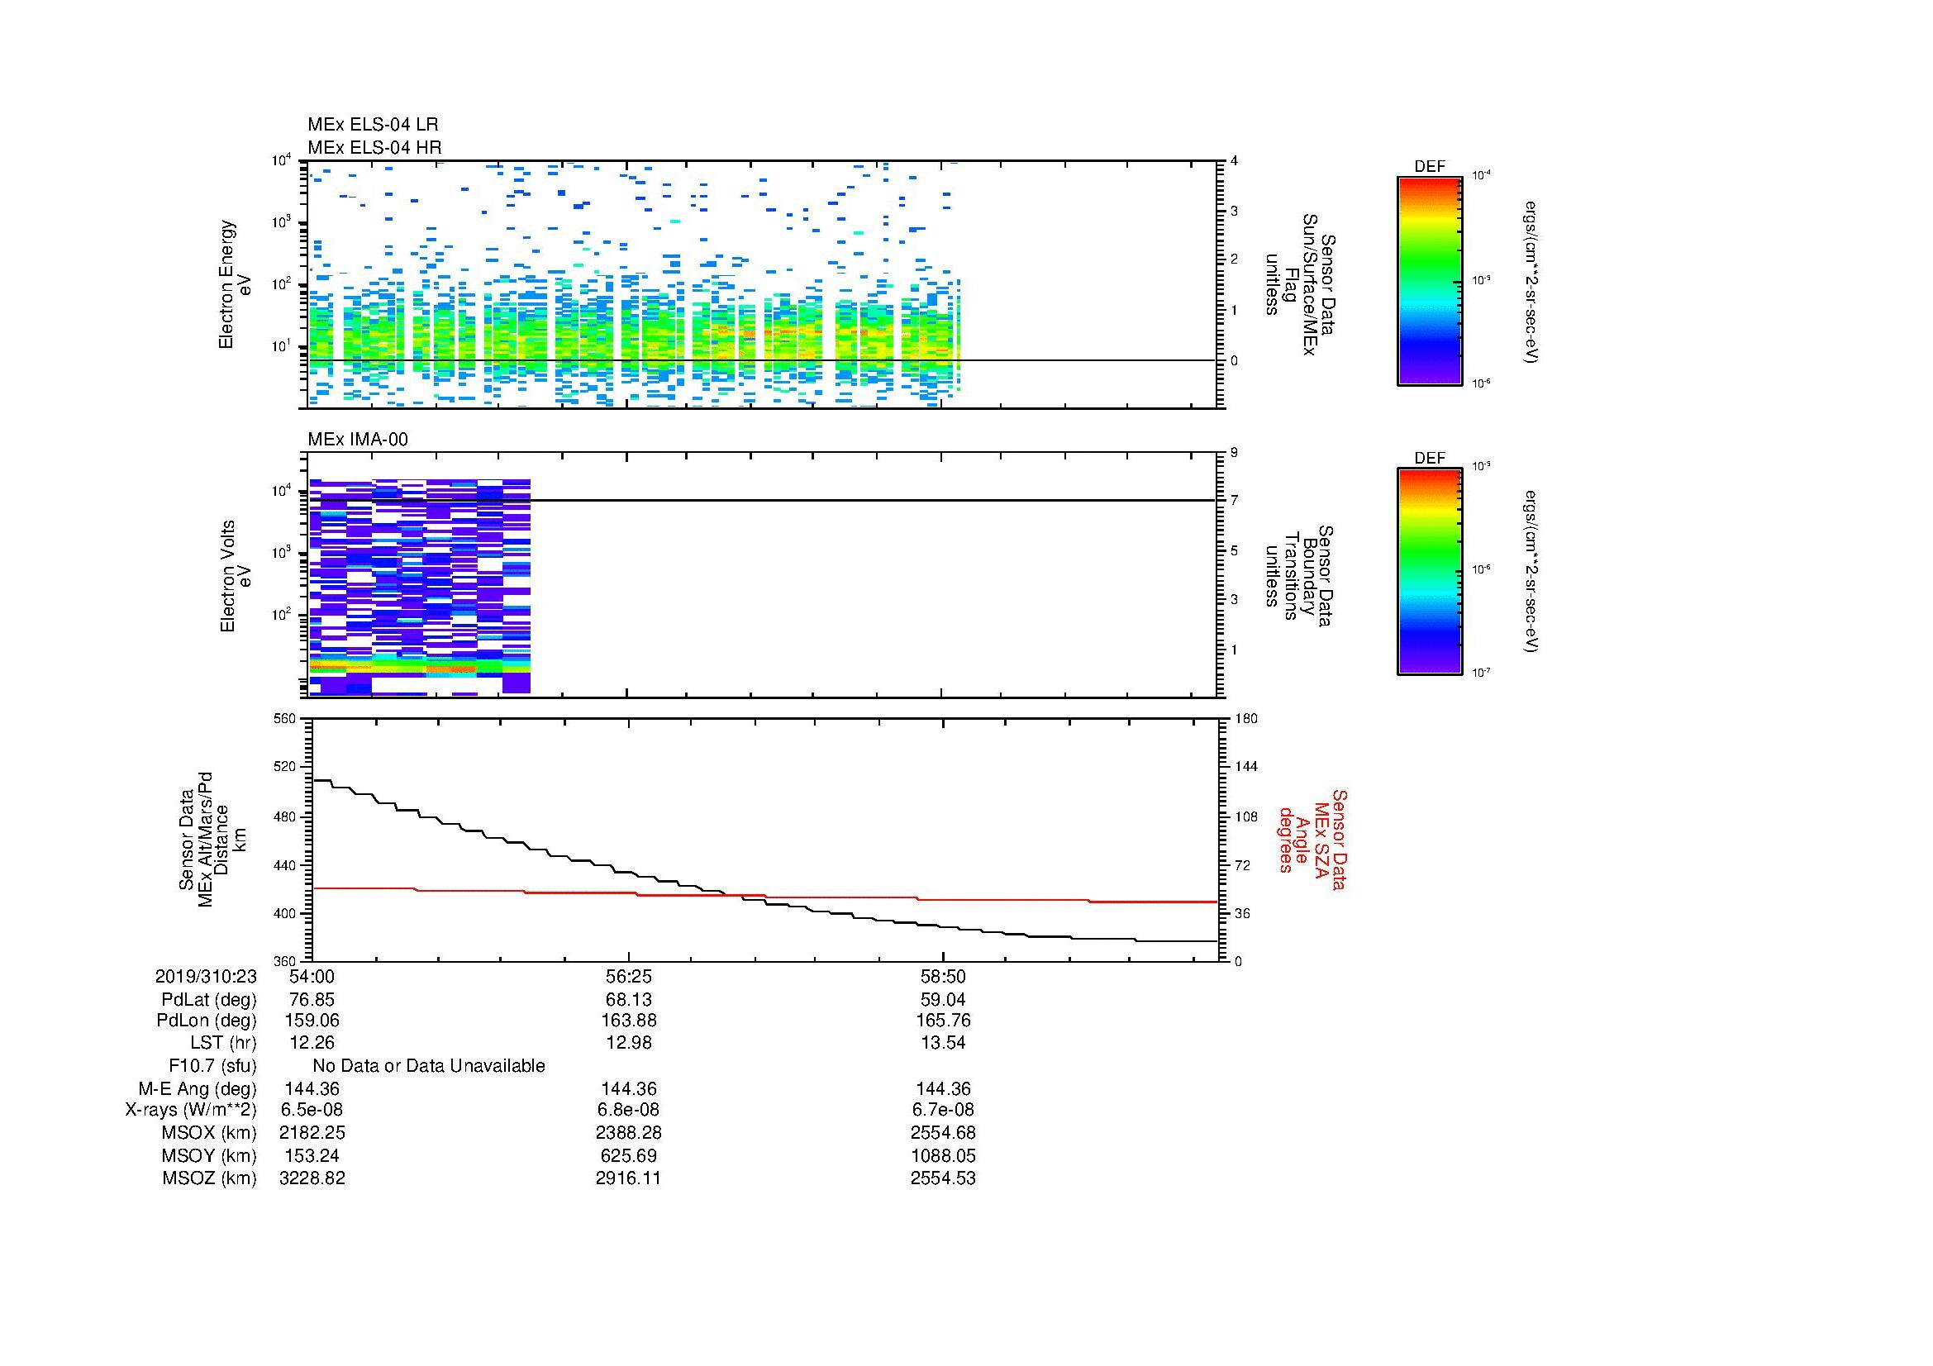This screenshot has height=1366, width=1933.
Task: Click the 560 altitude axis tick label
Action: [285, 719]
